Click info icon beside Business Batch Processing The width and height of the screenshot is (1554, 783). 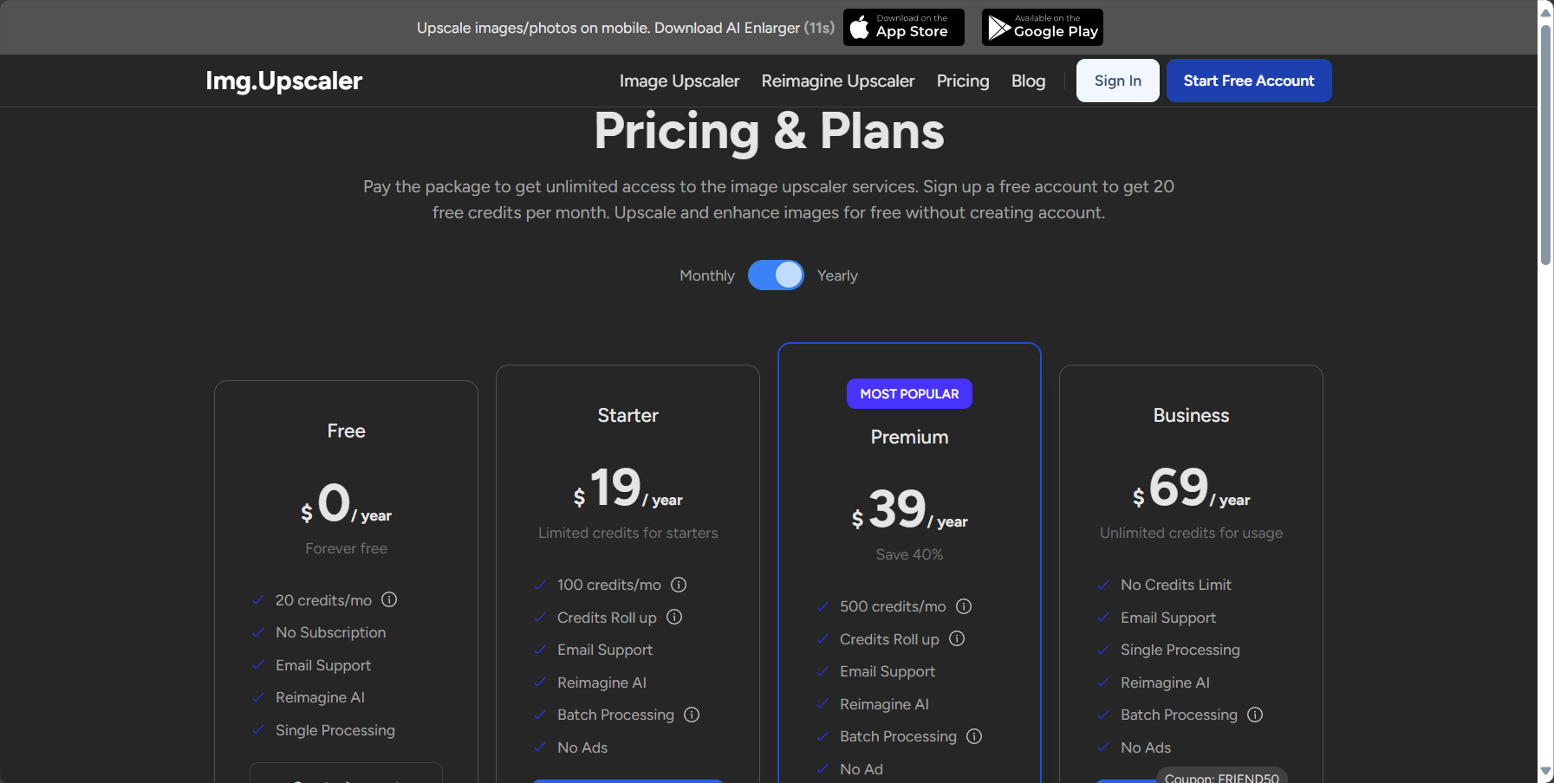coord(1255,715)
